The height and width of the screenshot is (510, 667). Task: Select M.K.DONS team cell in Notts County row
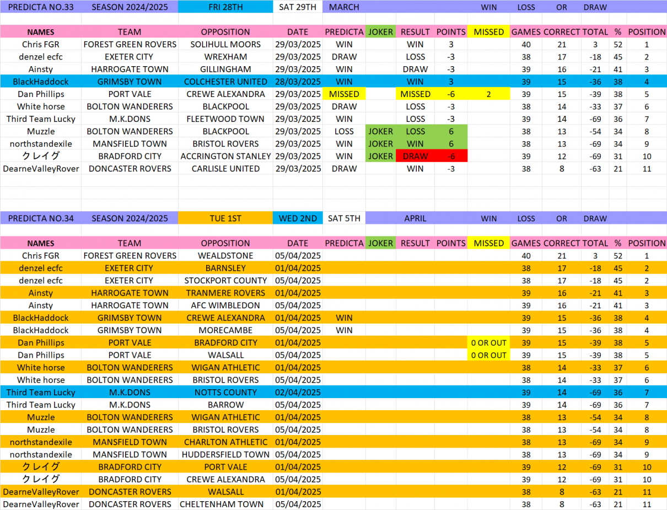point(130,393)
